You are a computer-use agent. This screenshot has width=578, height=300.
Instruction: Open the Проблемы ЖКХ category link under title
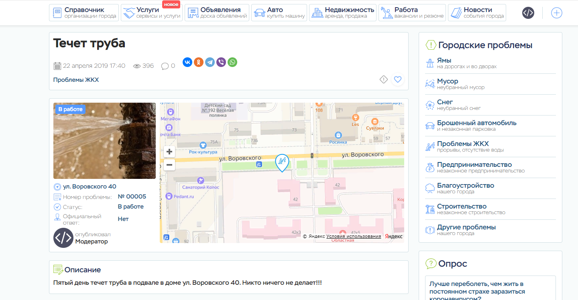[76, 80]
